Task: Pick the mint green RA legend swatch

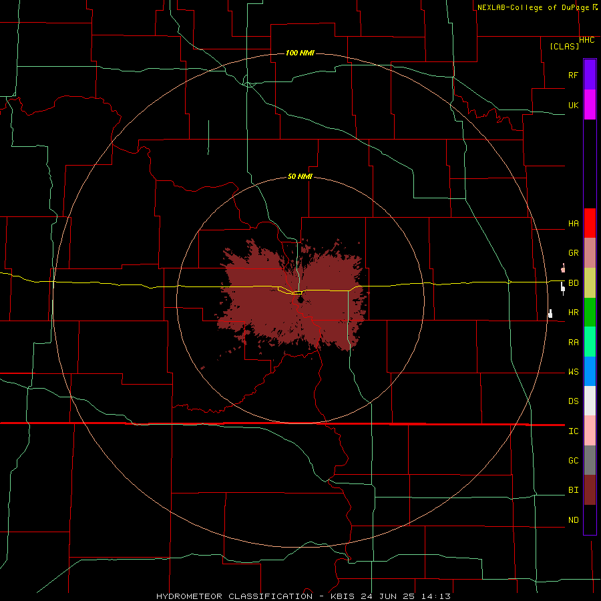Action: click(x=590, y=342)
